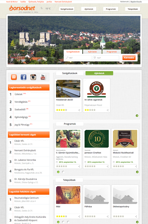Rate Jameson CineFest using its stars
Viewport: 148px width, 224px height.
(x=90, y=166)
